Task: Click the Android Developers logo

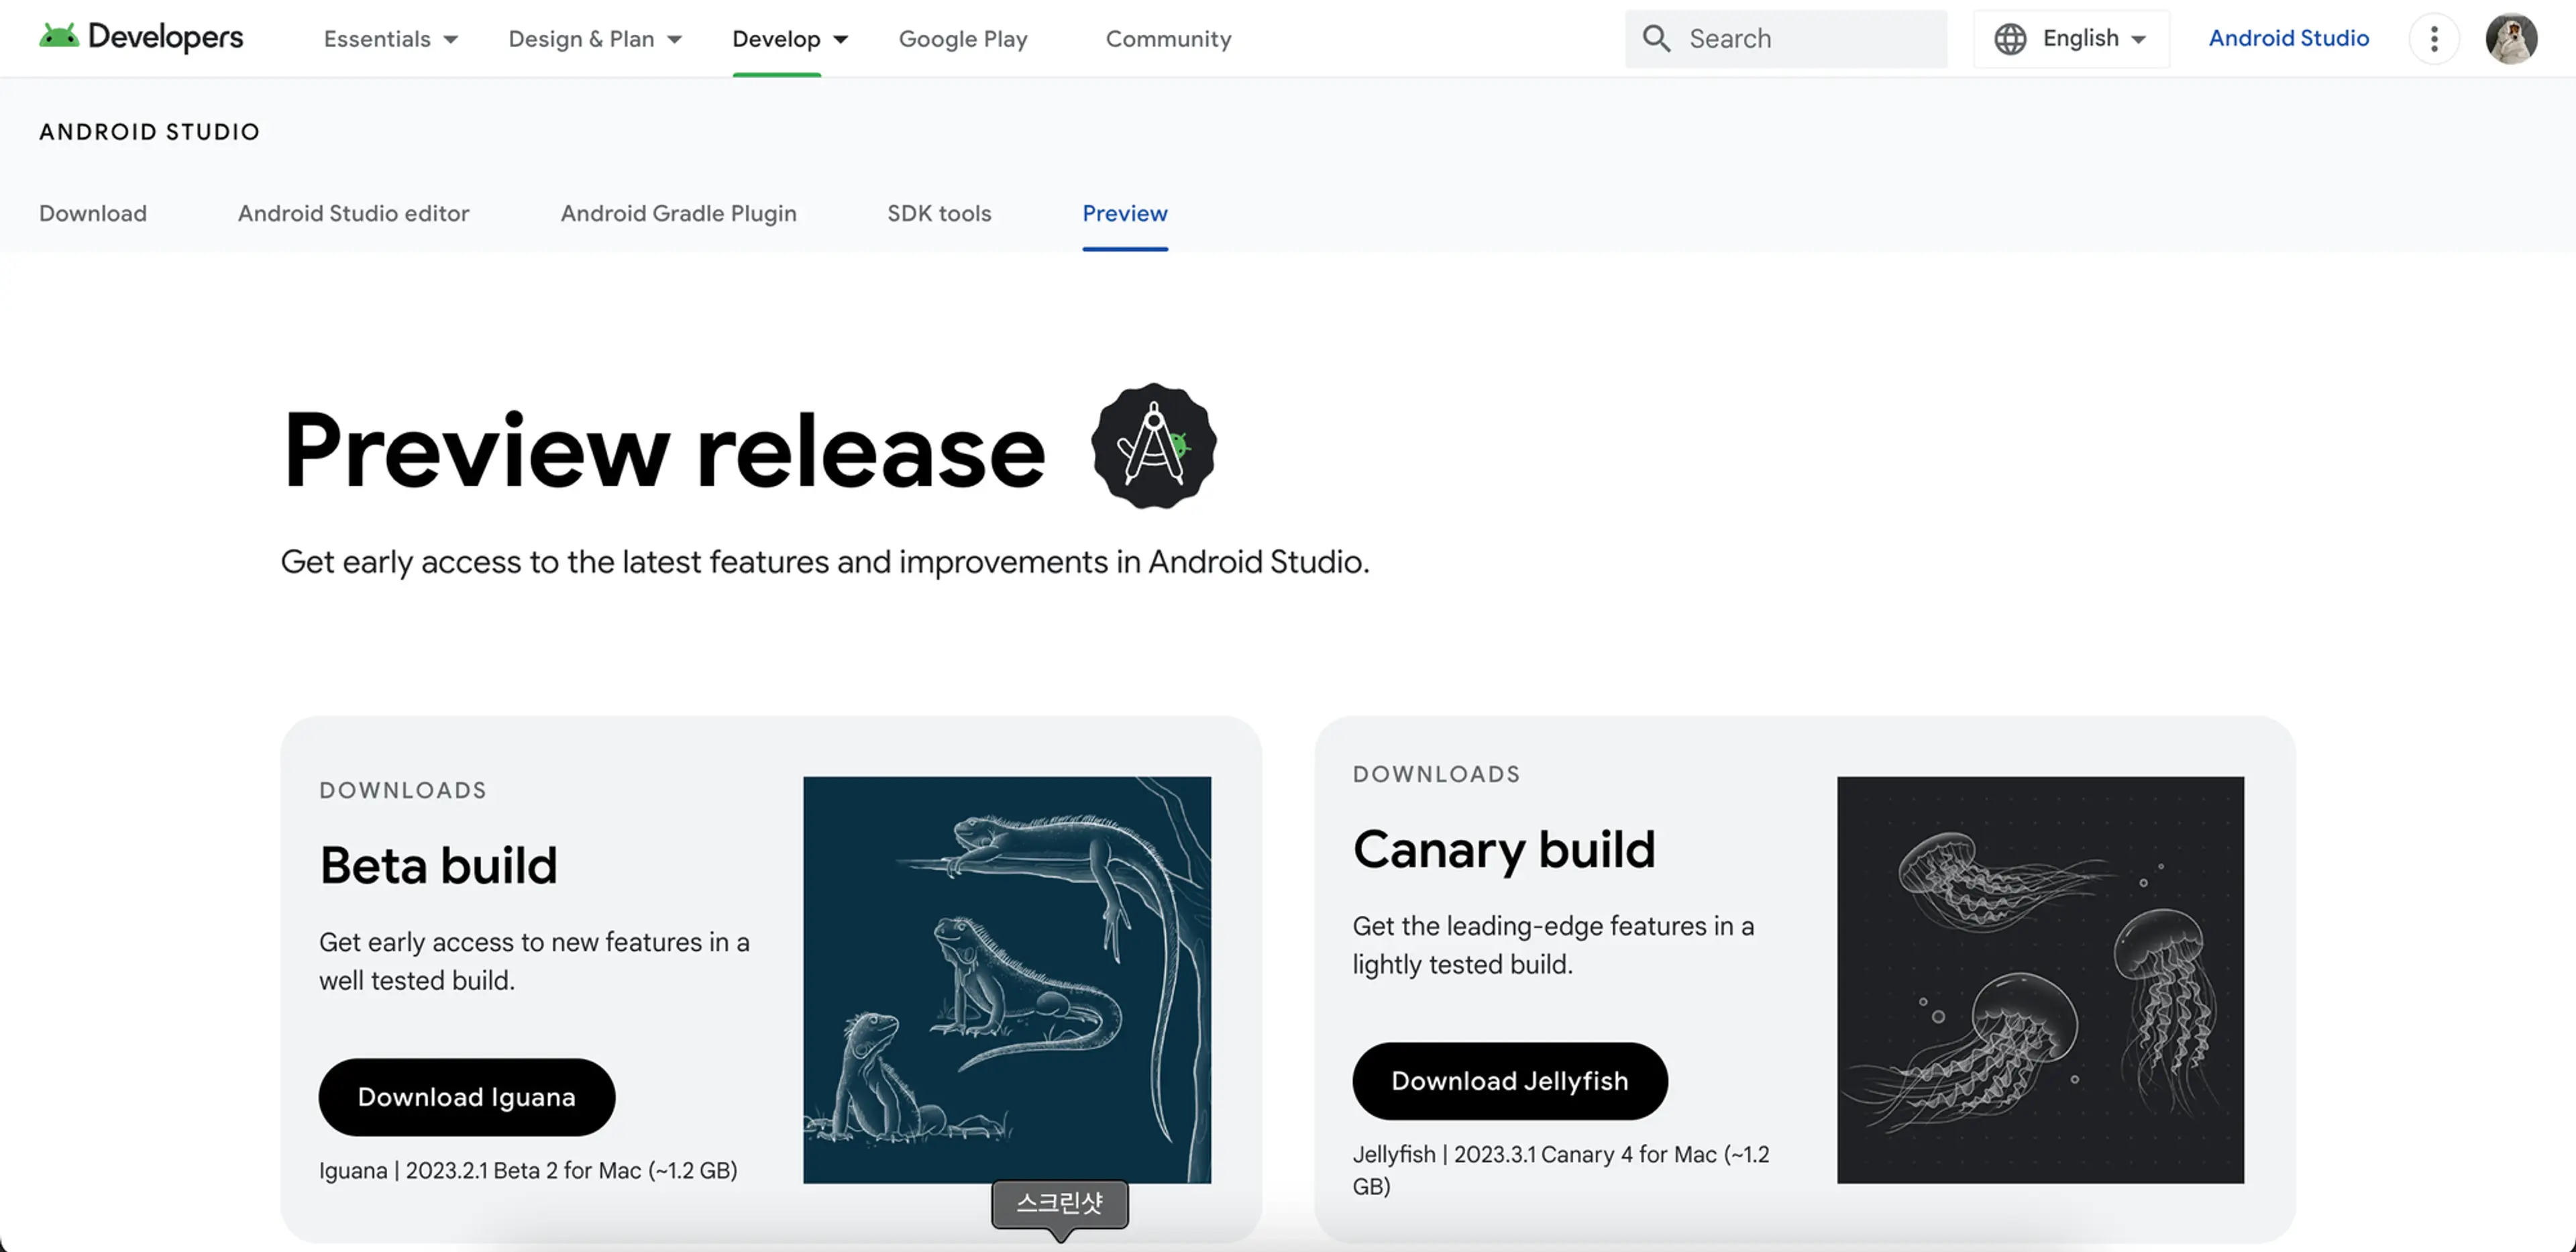Action: (141, 38)
